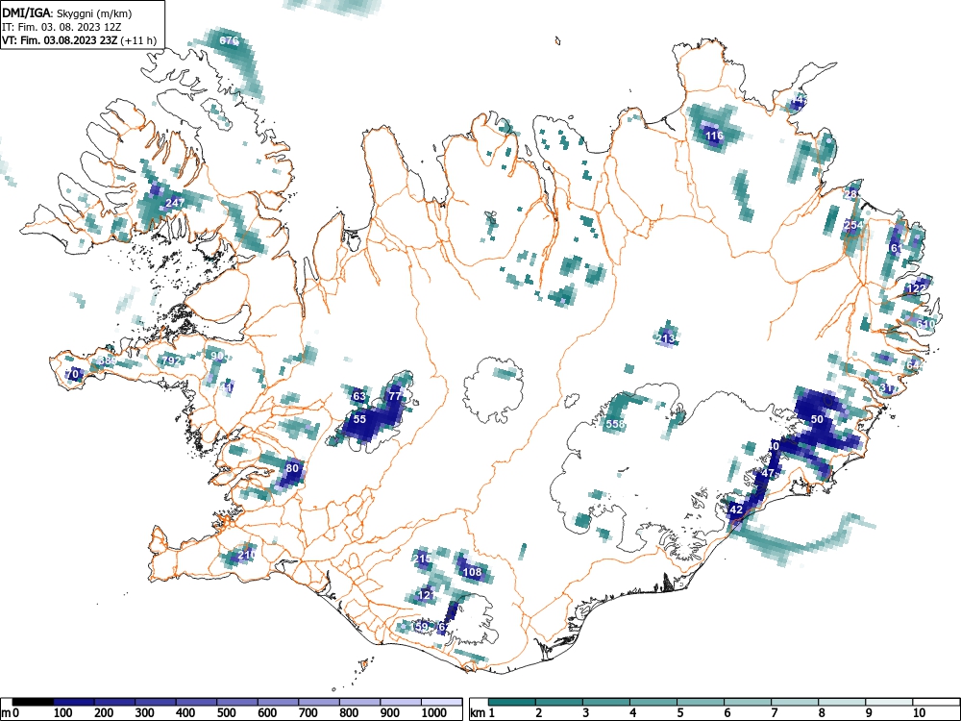
Task: Select the 5–6 km legend swatch
Action: (701, 702)
